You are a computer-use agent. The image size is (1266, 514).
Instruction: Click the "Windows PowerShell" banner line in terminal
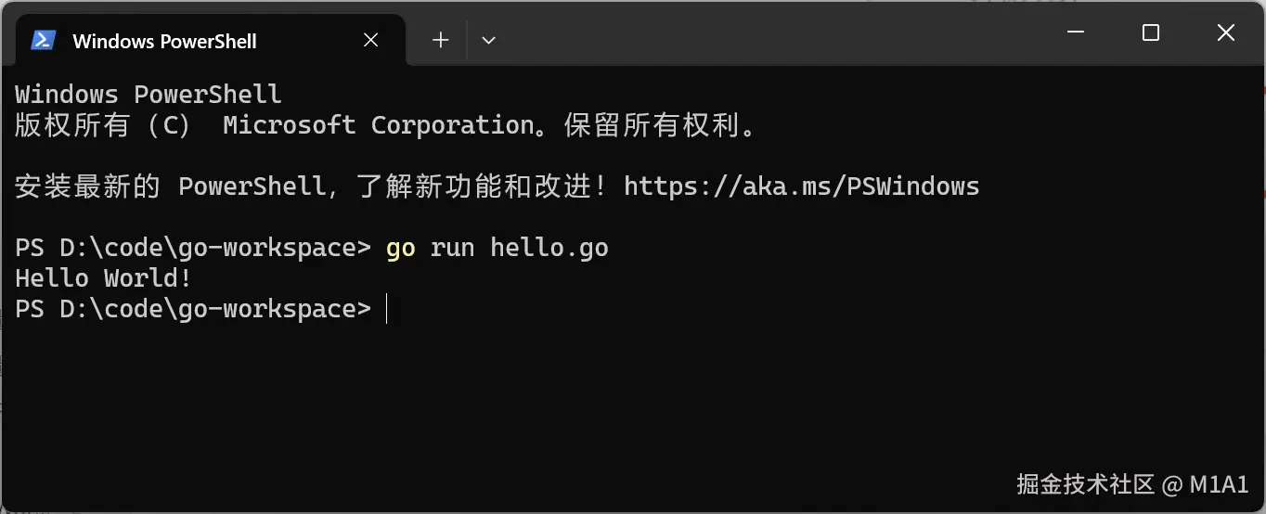point(148,95)
